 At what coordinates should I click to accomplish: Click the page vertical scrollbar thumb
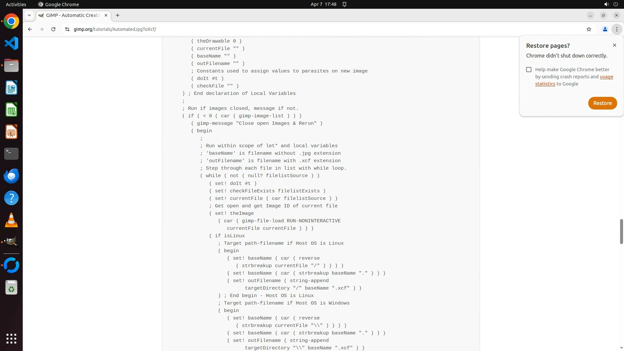tap(621, 231)
